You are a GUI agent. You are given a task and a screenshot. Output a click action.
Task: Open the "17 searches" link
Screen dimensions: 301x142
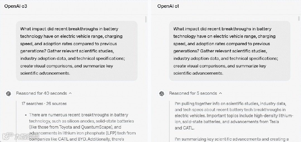click(32, 104)
